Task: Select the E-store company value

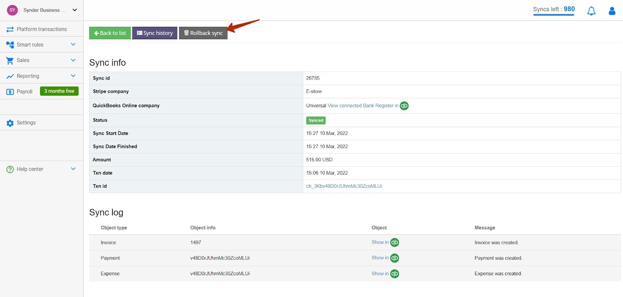Action: coord(314,91)
